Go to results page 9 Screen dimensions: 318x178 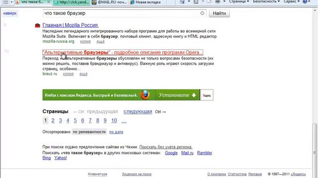[x=105, y=121]
